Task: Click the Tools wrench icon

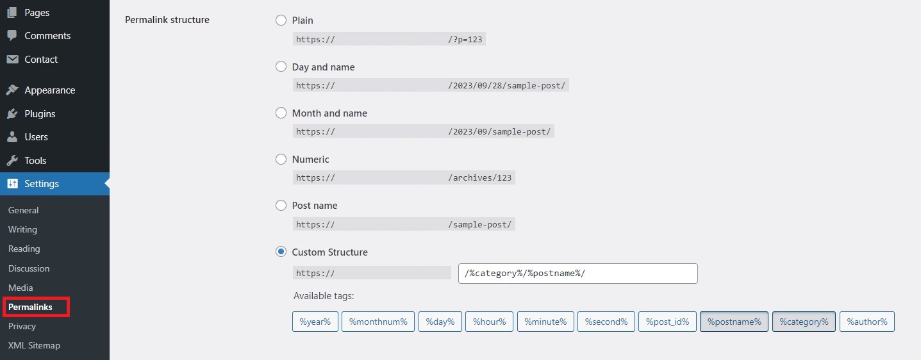Action: (x=12, y=161)
